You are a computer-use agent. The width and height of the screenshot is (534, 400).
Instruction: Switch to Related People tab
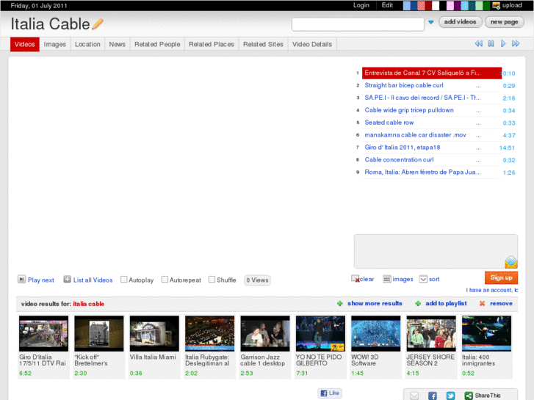pos(157,44)
